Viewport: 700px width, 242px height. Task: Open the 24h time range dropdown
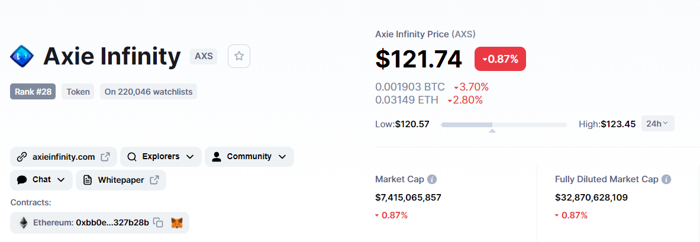pos(657,124)
